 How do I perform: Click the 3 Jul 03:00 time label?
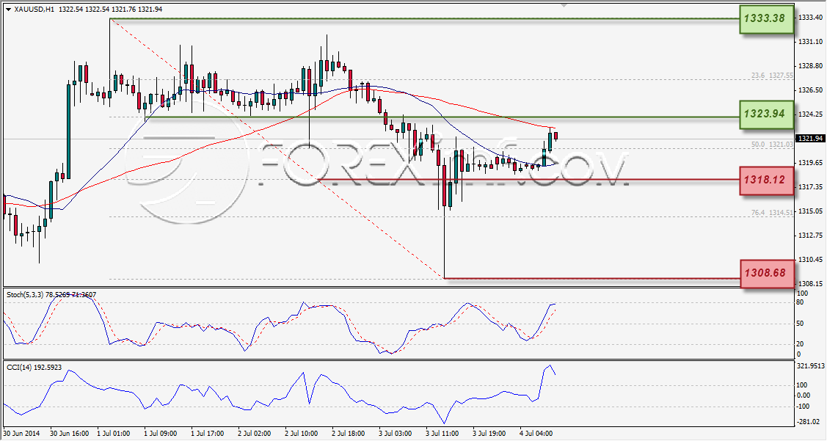coord(395,433)
